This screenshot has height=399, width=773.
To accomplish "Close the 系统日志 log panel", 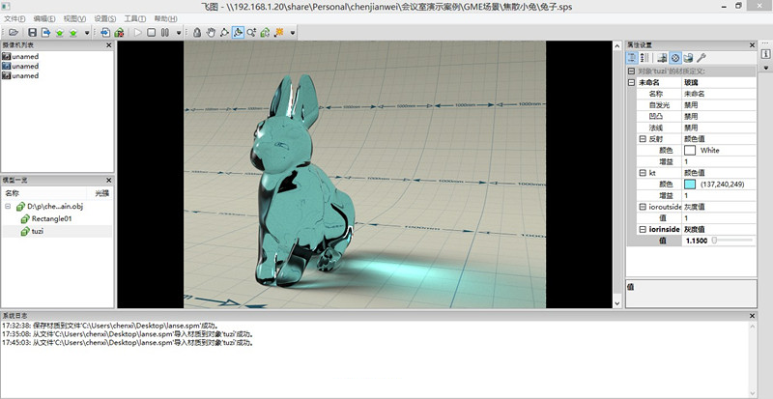I will (x=753, y=316).
